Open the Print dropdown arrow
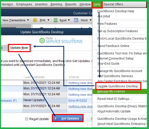149x129 pixels. point(48,20)
